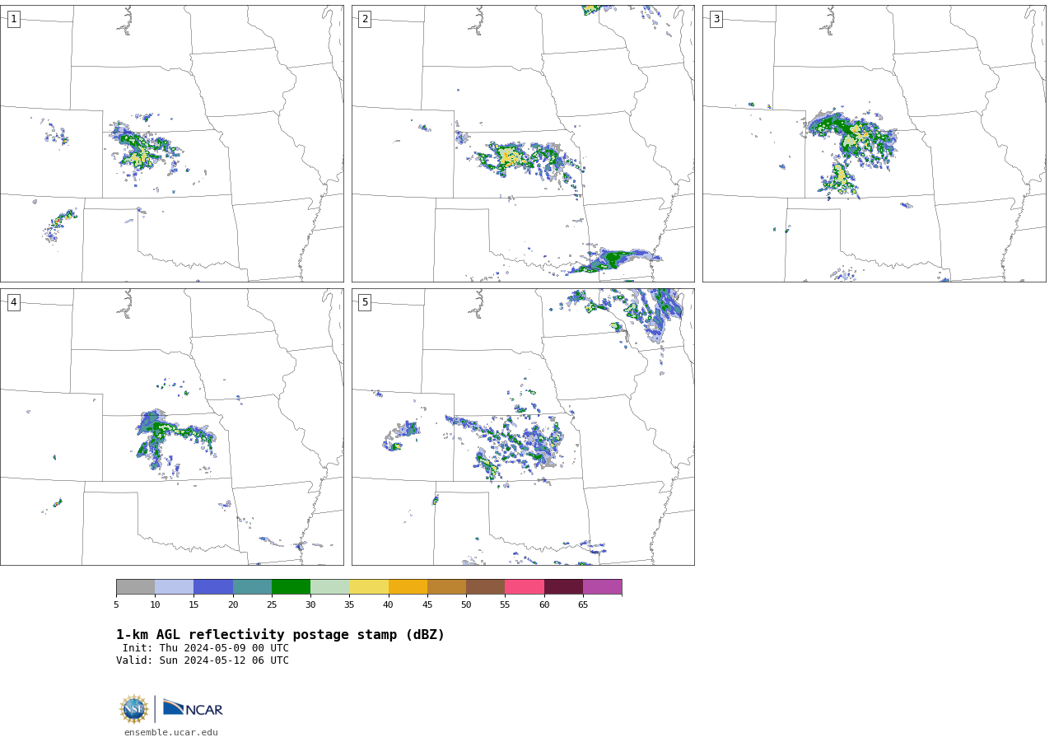The image size is (1054, 742).
Task: Click the yellow 35-40 dBZ swatch
Action: point(369,586)
